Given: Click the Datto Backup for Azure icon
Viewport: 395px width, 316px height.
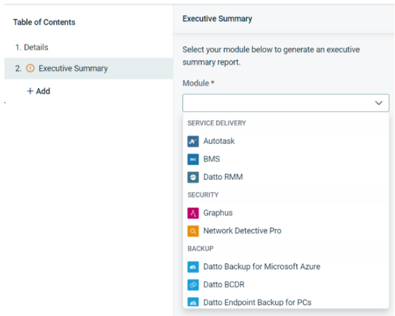Looking at the screenshot, I should (x=193, y=267).
